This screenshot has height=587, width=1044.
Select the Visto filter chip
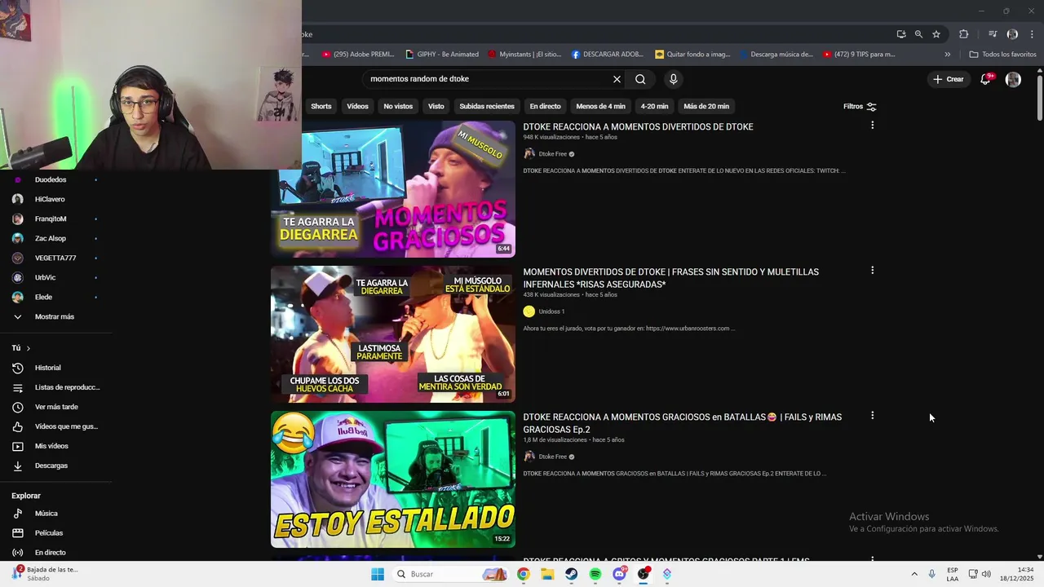[436, 106]
